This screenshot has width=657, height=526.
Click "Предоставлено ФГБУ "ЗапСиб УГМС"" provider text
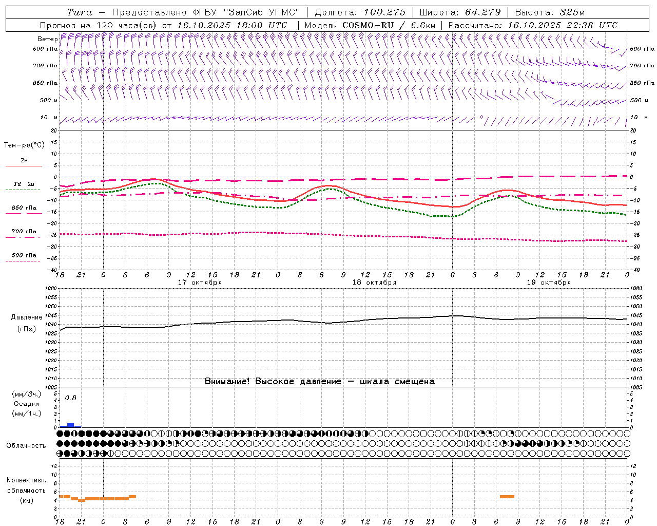click(x=206, y=12)
